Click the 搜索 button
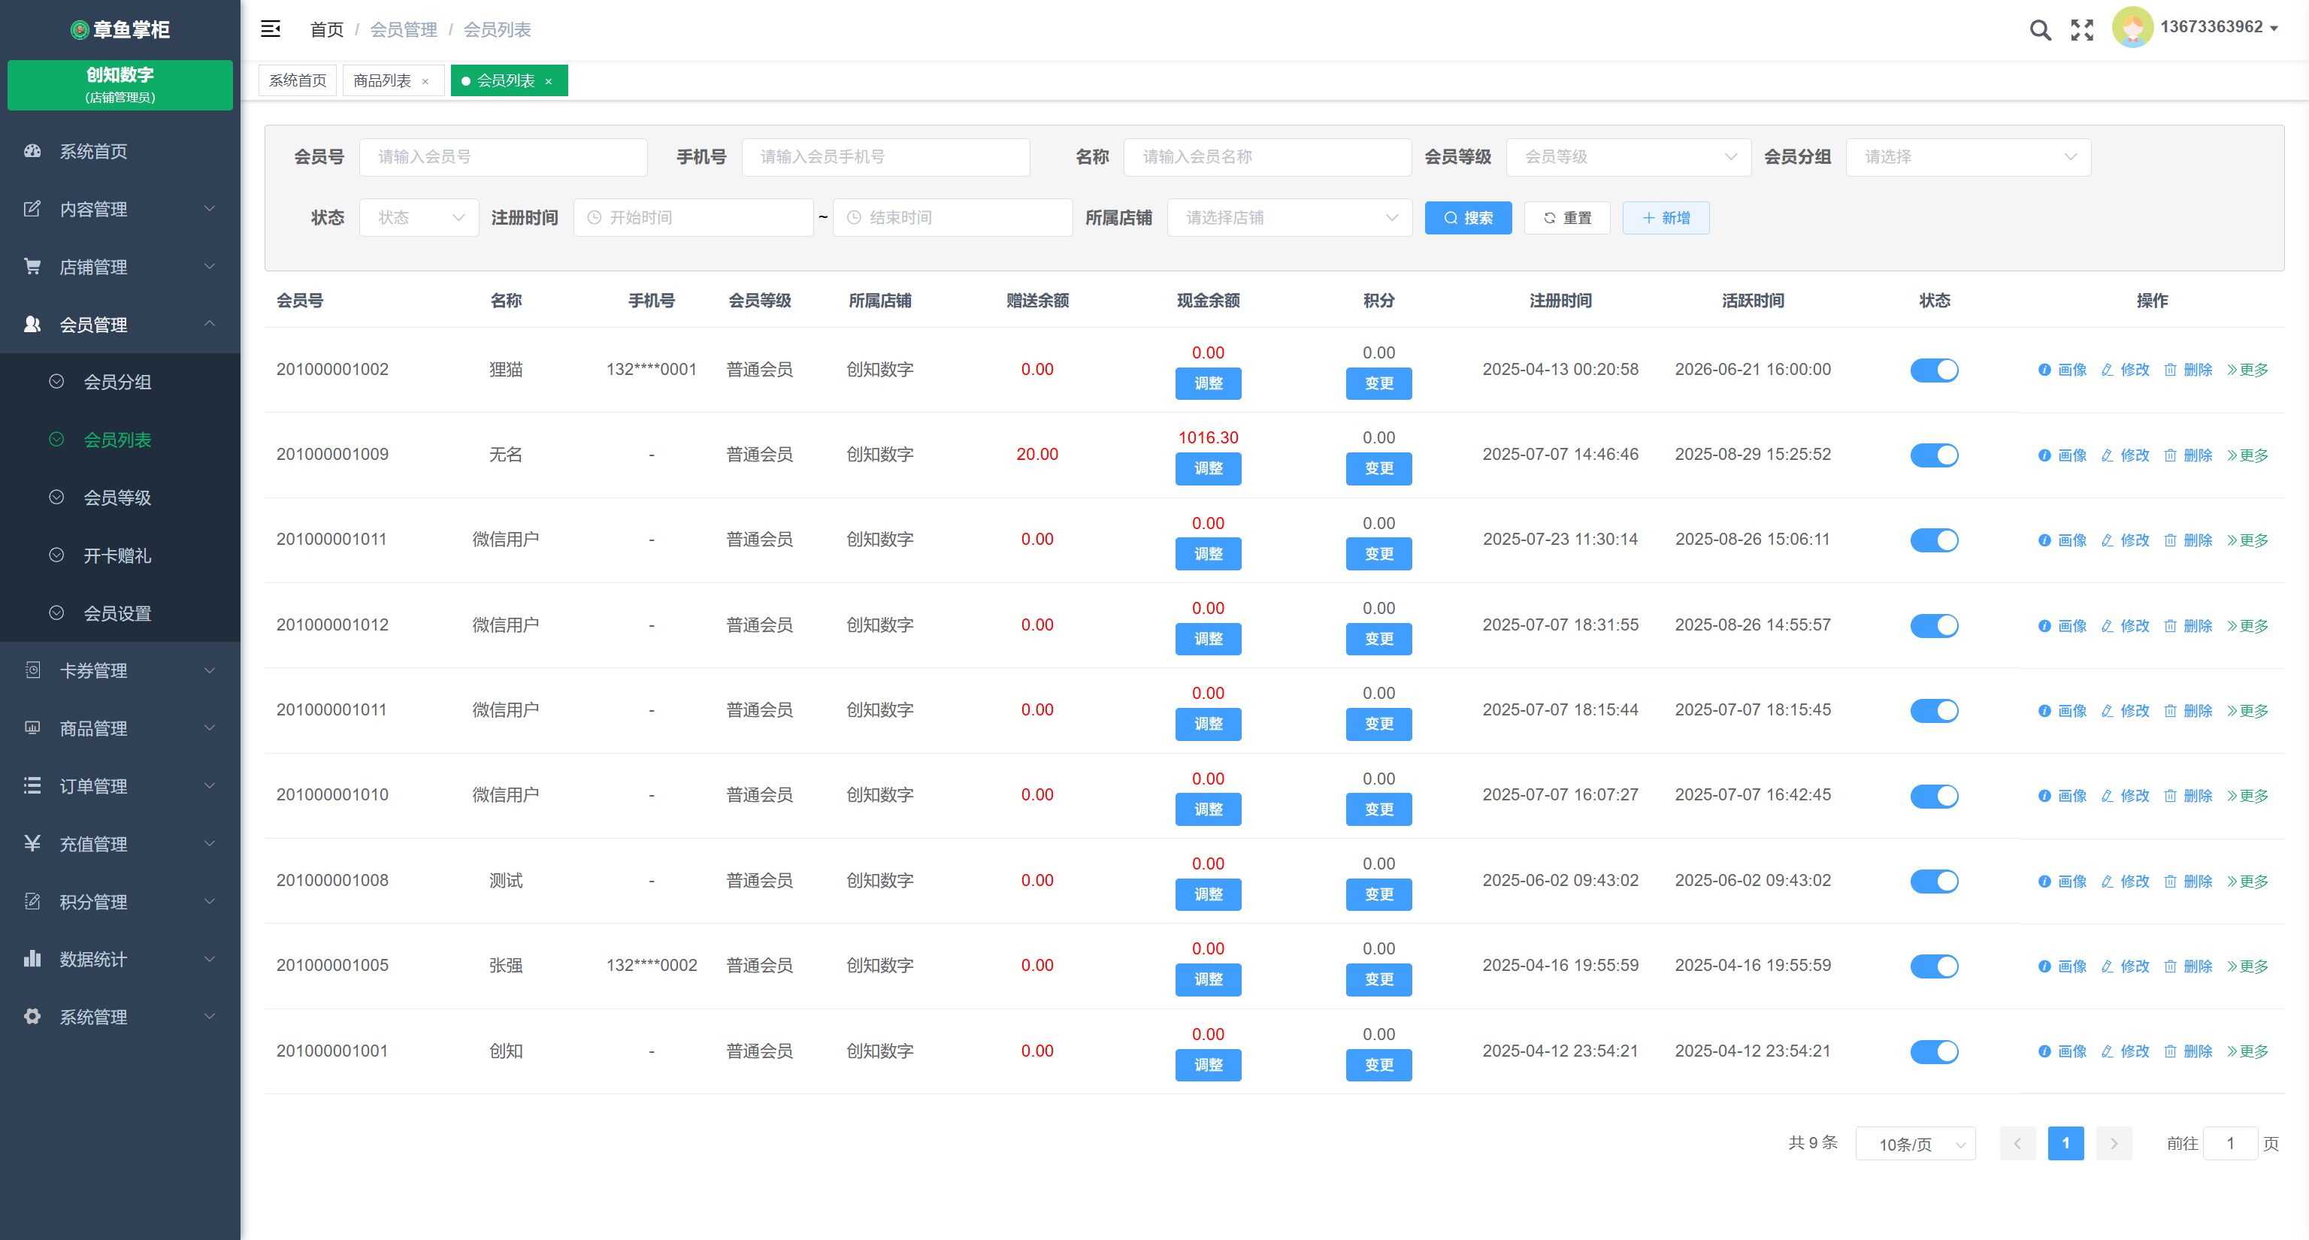Screen dimensions: 2309x1240 1468,218
